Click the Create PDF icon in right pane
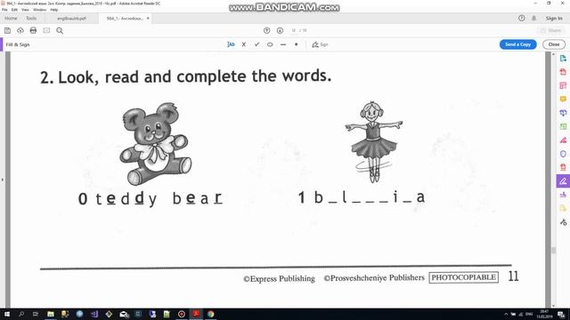The image size is (570, 320). pyautogui.click(x=563, y=72)
